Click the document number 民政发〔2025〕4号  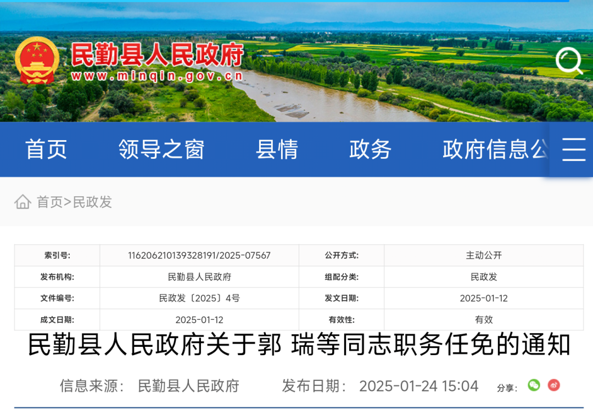point(199,298)
